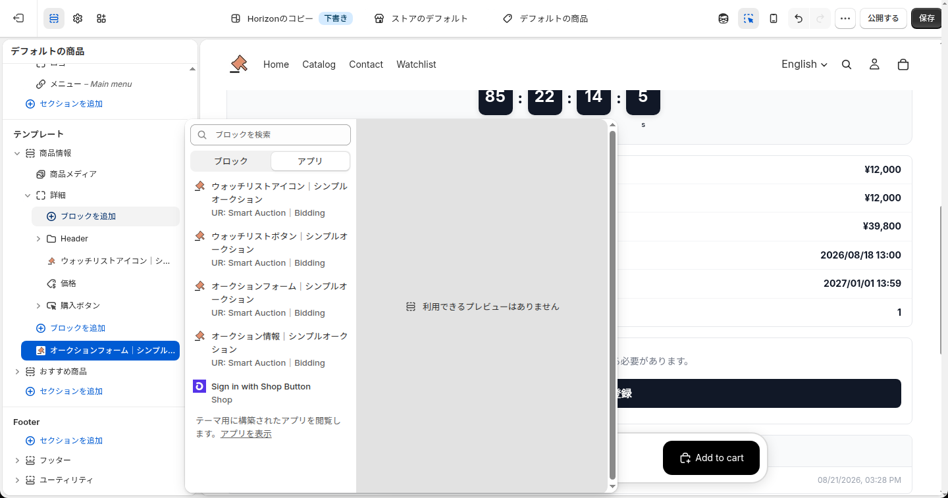Open the English language dropdown
The image size is (948, 498).
point(804,64)
